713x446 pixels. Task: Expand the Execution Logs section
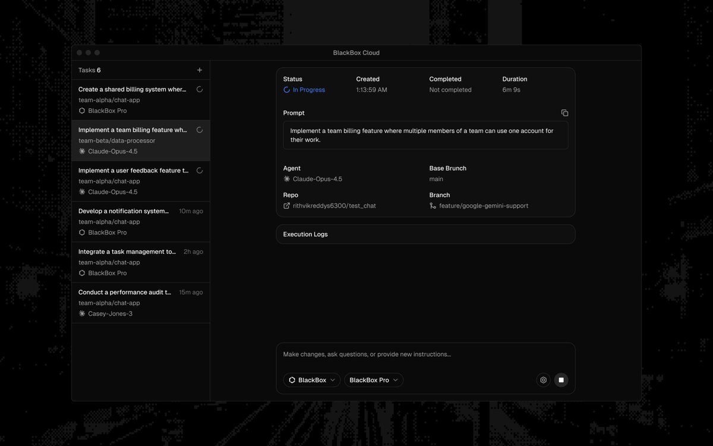point(425,234)
